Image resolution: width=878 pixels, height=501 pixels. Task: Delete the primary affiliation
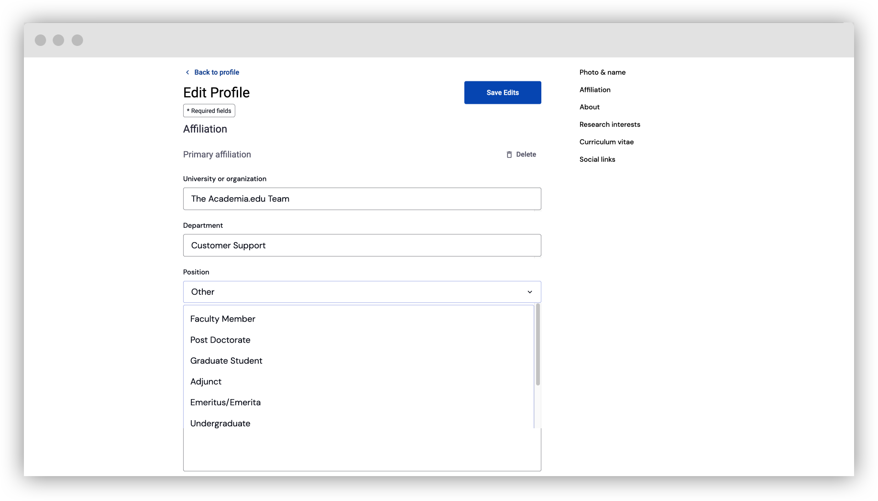[x=521, y=155]
